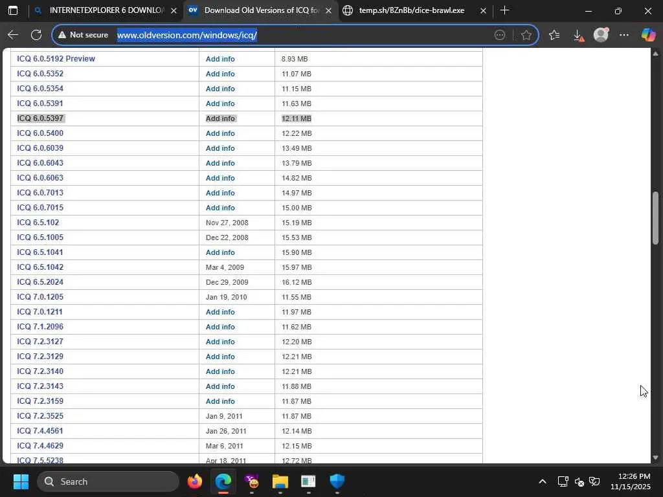This screenshot has height=497, width=663.
Task: Open Windows Start menu
Action: (21, 481)
